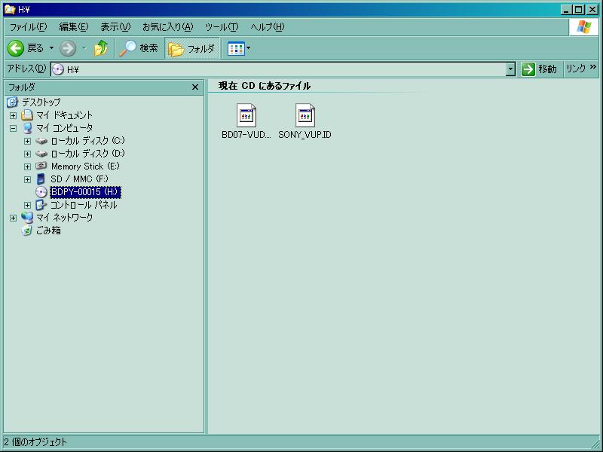
Task: Click the Links (リンク) toolbar label
Action: (x=576, y=69)
